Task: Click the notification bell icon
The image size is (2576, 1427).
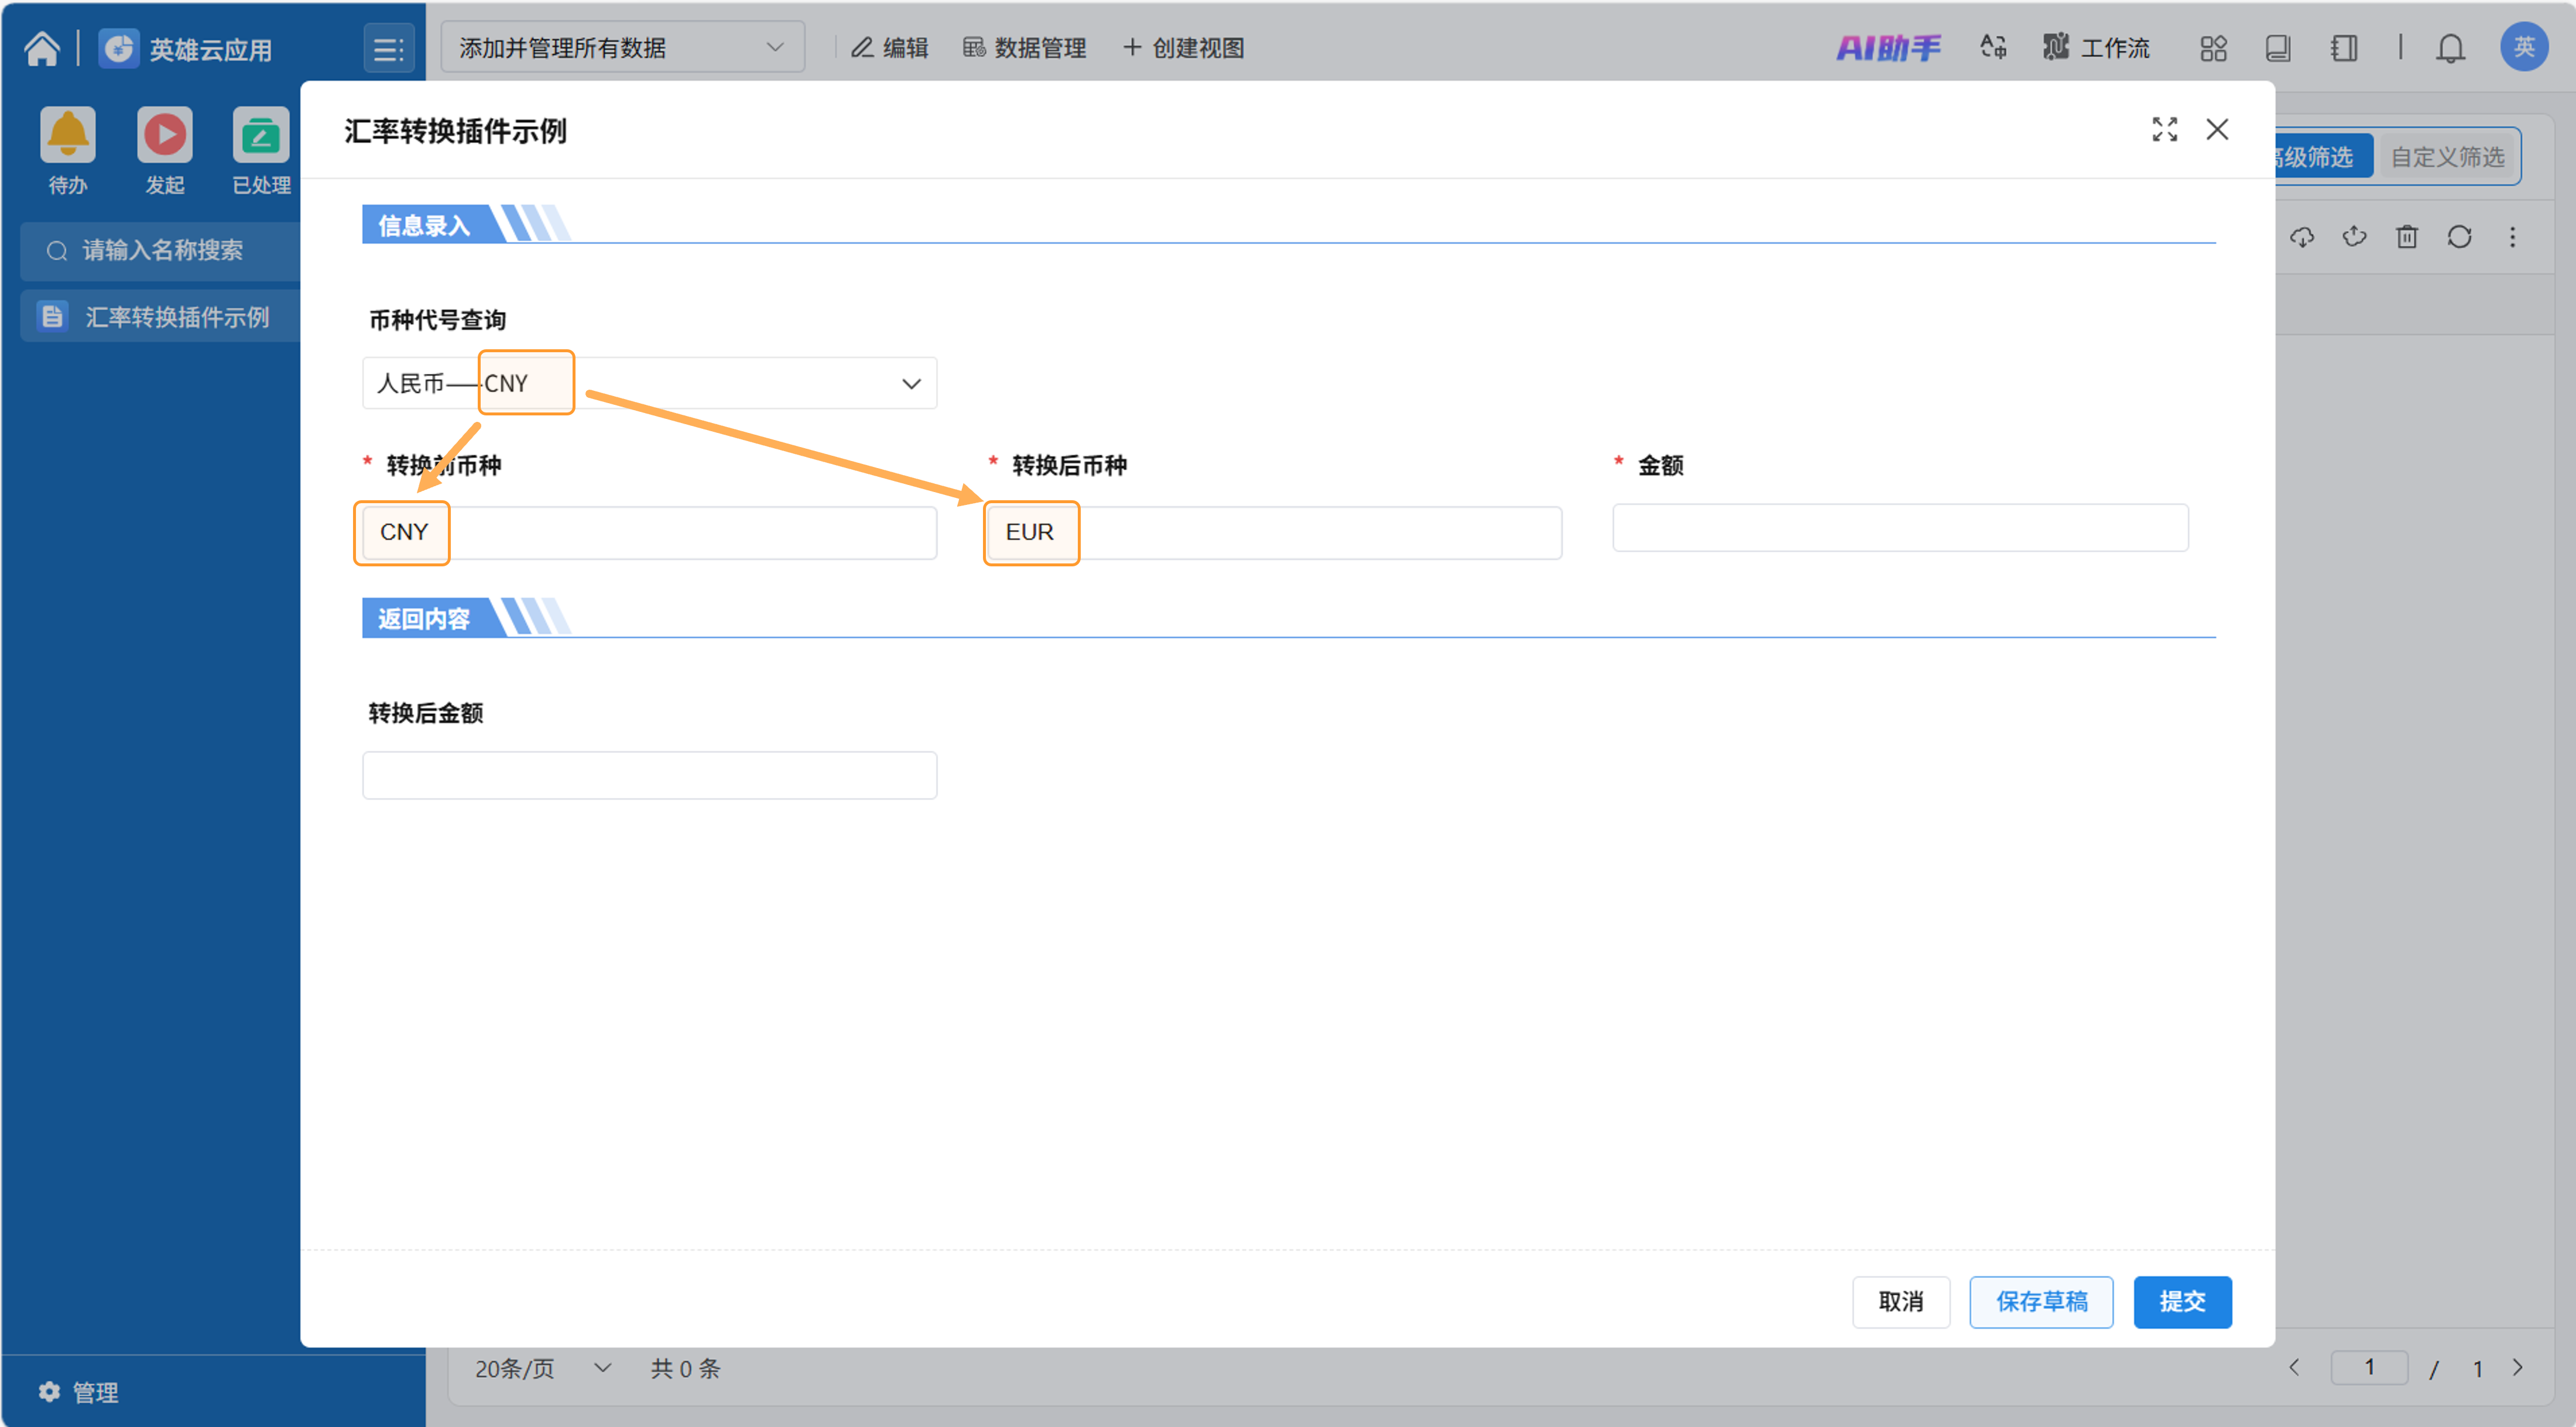Action: click(2450, 48)
